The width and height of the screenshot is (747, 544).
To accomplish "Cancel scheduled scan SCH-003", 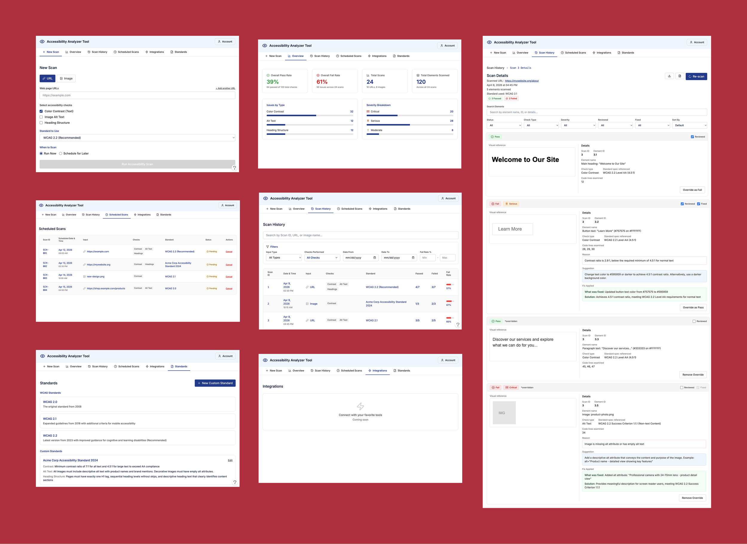I will tap(229, 277).
